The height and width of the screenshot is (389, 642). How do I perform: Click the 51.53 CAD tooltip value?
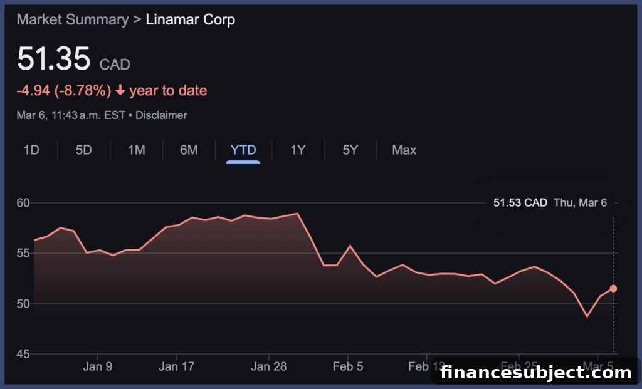(x=520, y=203)
